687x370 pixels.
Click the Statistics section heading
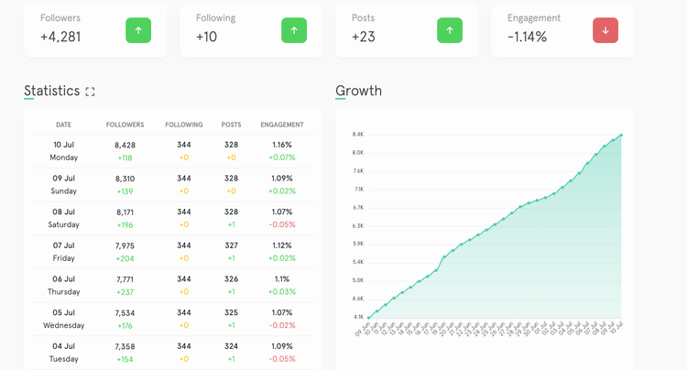point(52,91)
